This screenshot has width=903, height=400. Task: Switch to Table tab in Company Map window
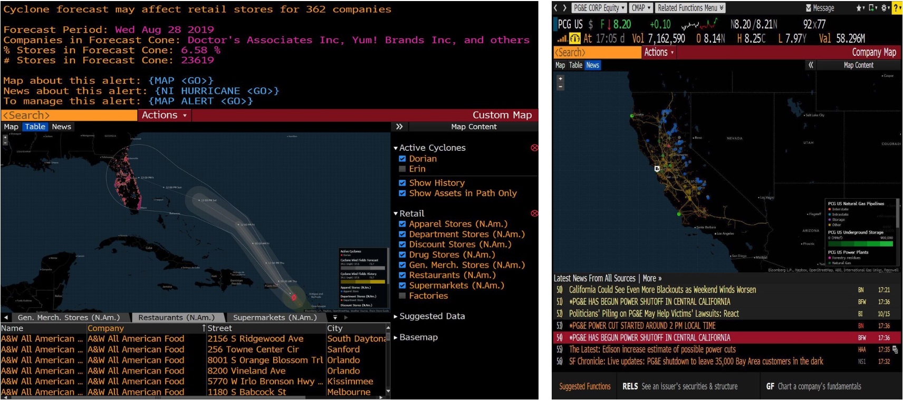click(x=575, y=65)
